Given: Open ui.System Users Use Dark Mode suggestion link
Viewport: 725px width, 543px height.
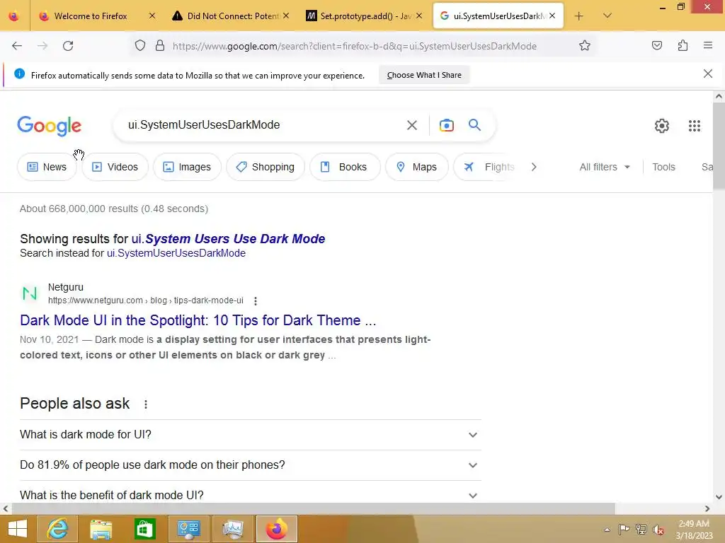Looking at the screenshot, I should pos(228,239).
